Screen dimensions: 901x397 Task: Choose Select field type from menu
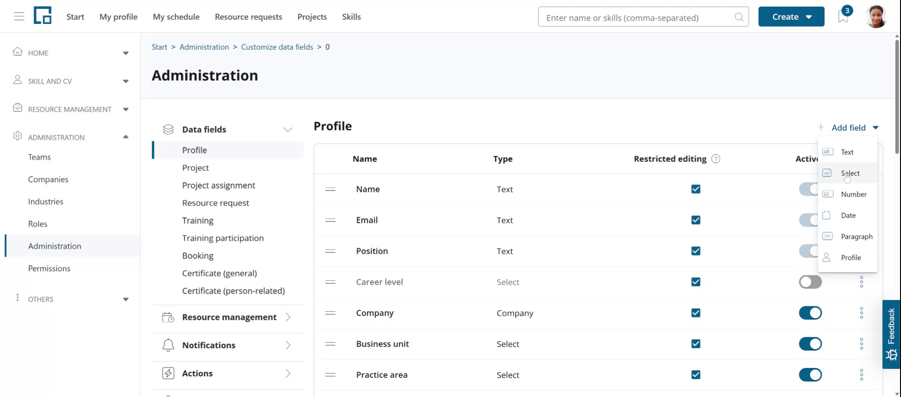pos(848,173)
